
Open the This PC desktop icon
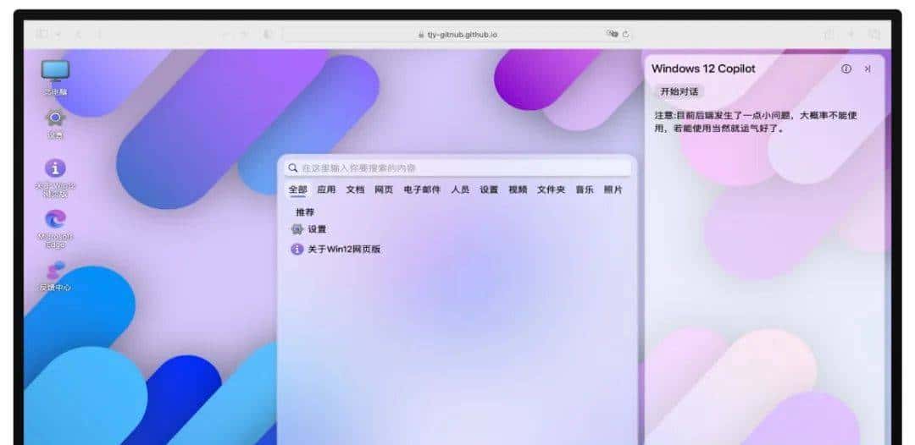(x=55, y=78)
